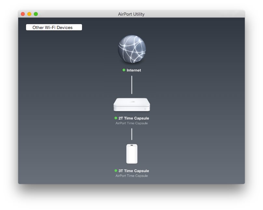The width and height of the screenshot is (263, 210).
Task: Click the 2T Time Capsule label
Action: click(134, 118)
